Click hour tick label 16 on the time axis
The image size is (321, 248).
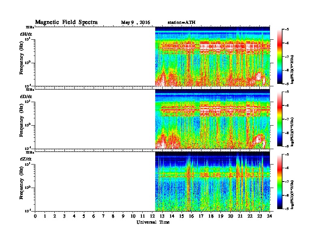click(x=191, y=216)
